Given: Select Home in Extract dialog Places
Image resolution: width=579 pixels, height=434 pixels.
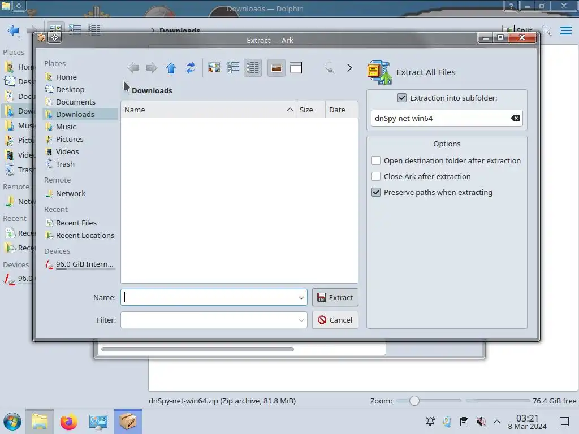Looking at the screenshot, I should click(80, 77).
